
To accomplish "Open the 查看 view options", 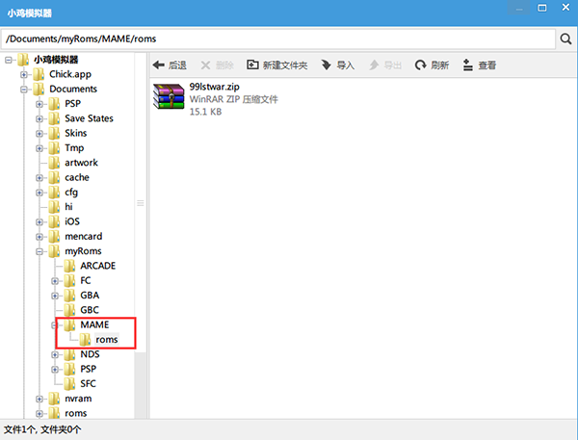I will [x=480, y=65].
